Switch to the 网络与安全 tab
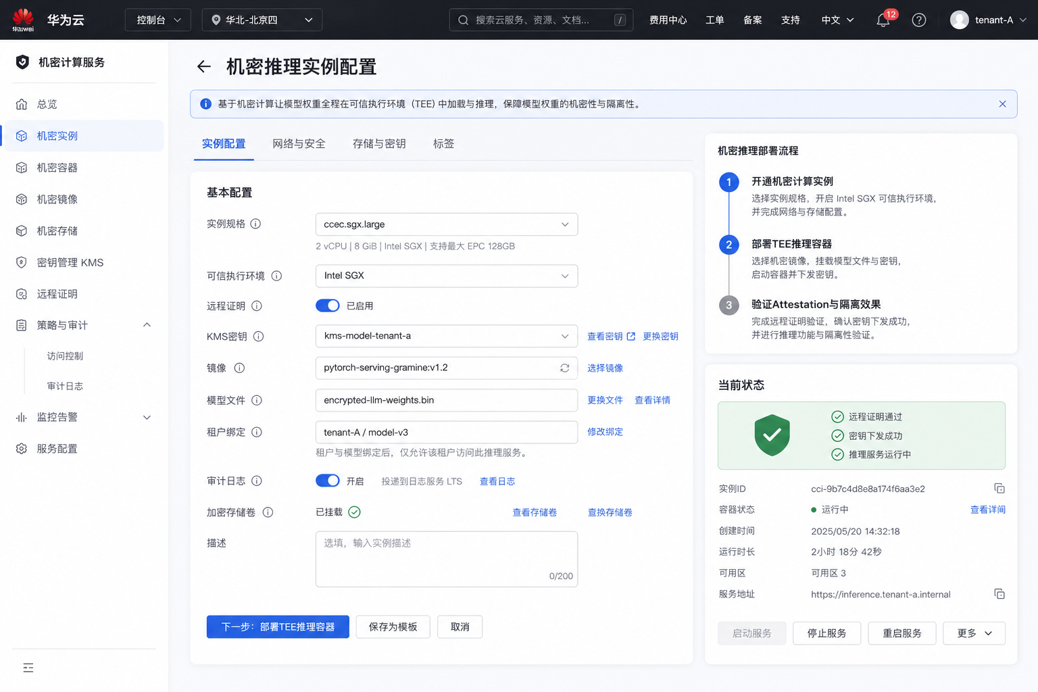Viewport: 1038px width, 692px height. point(299,144)
